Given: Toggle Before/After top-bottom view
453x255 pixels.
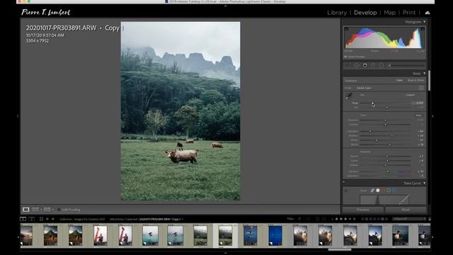Looking at the screenshot, I should (47, 210).
